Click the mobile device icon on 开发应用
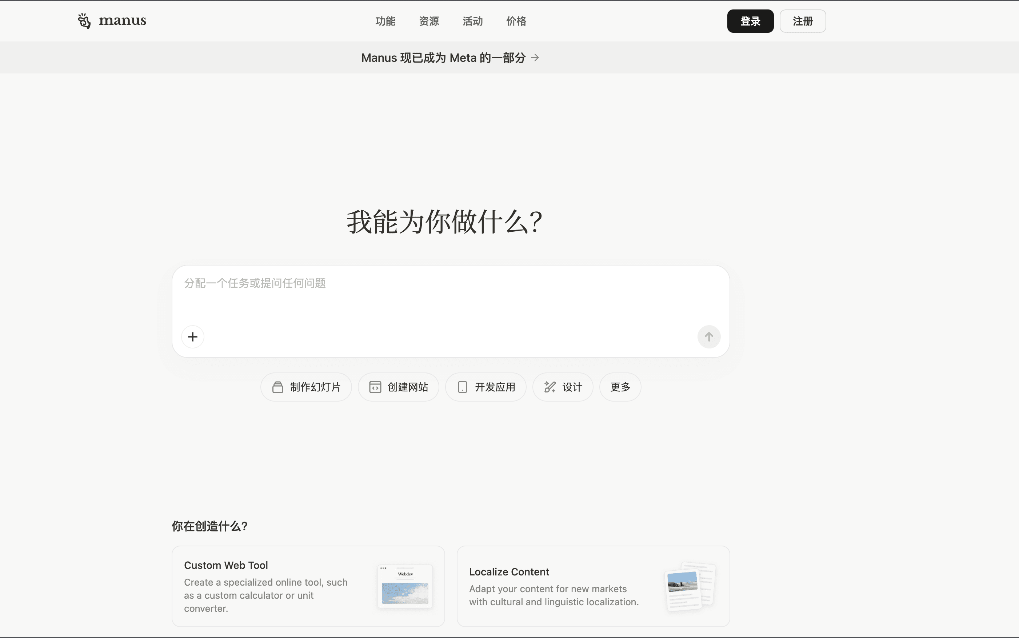The height and width of the screenshot is (638, 1019). [463, 387]
